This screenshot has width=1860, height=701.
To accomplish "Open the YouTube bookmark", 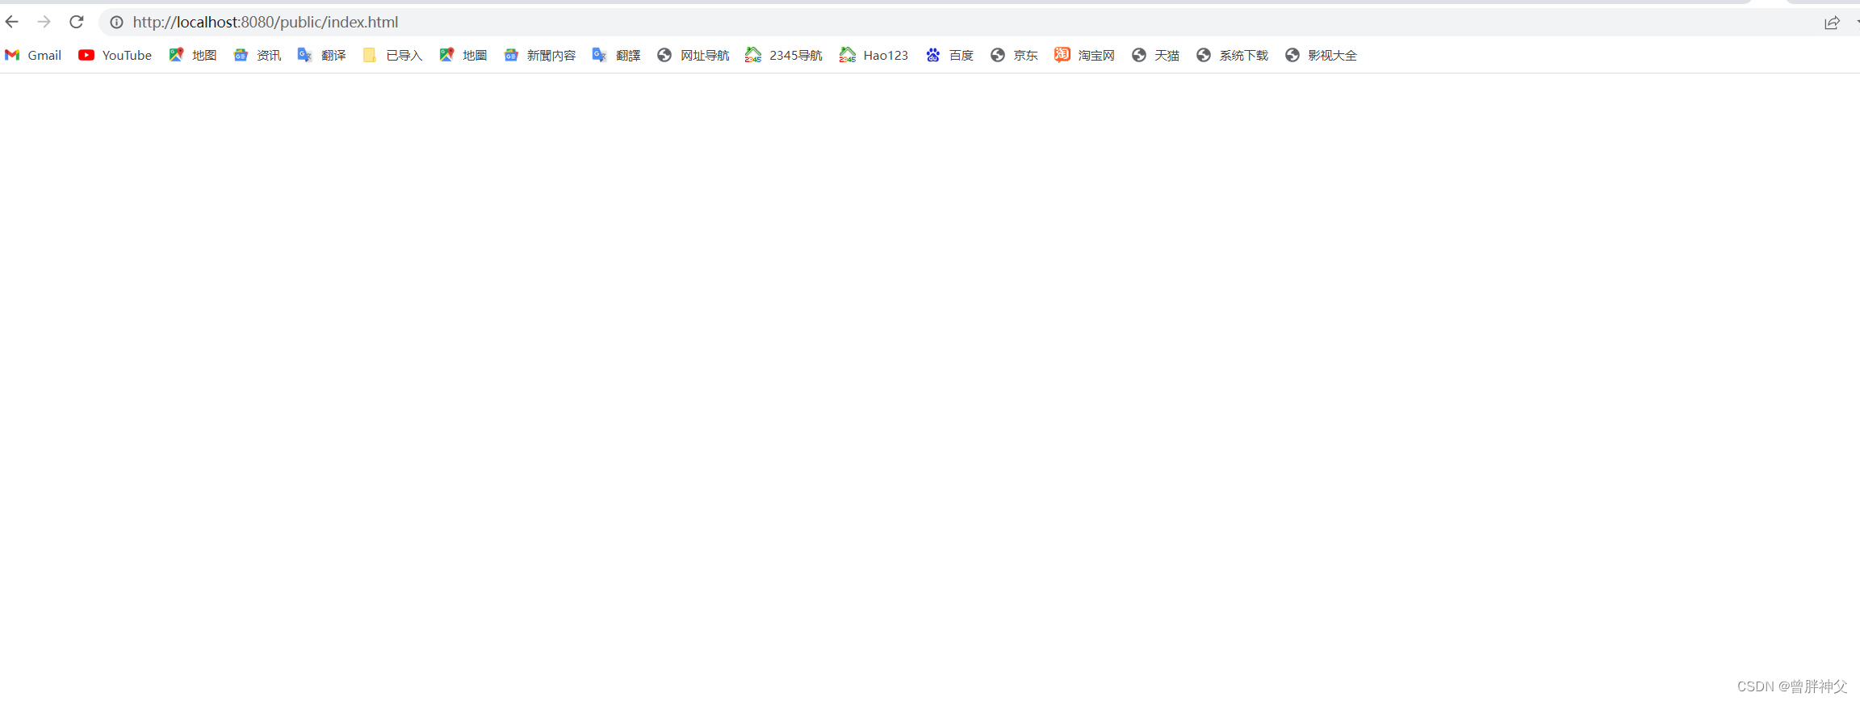I will tap(115, 55).
